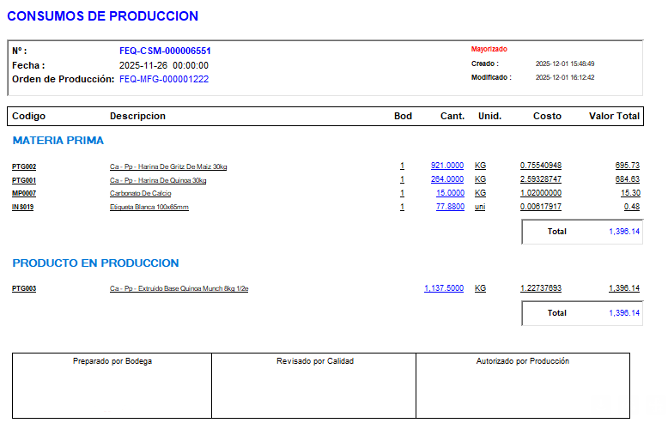Select the 1,137.5000 production quantity
Viewport: 668px width, 423px height.
[444, 288]
